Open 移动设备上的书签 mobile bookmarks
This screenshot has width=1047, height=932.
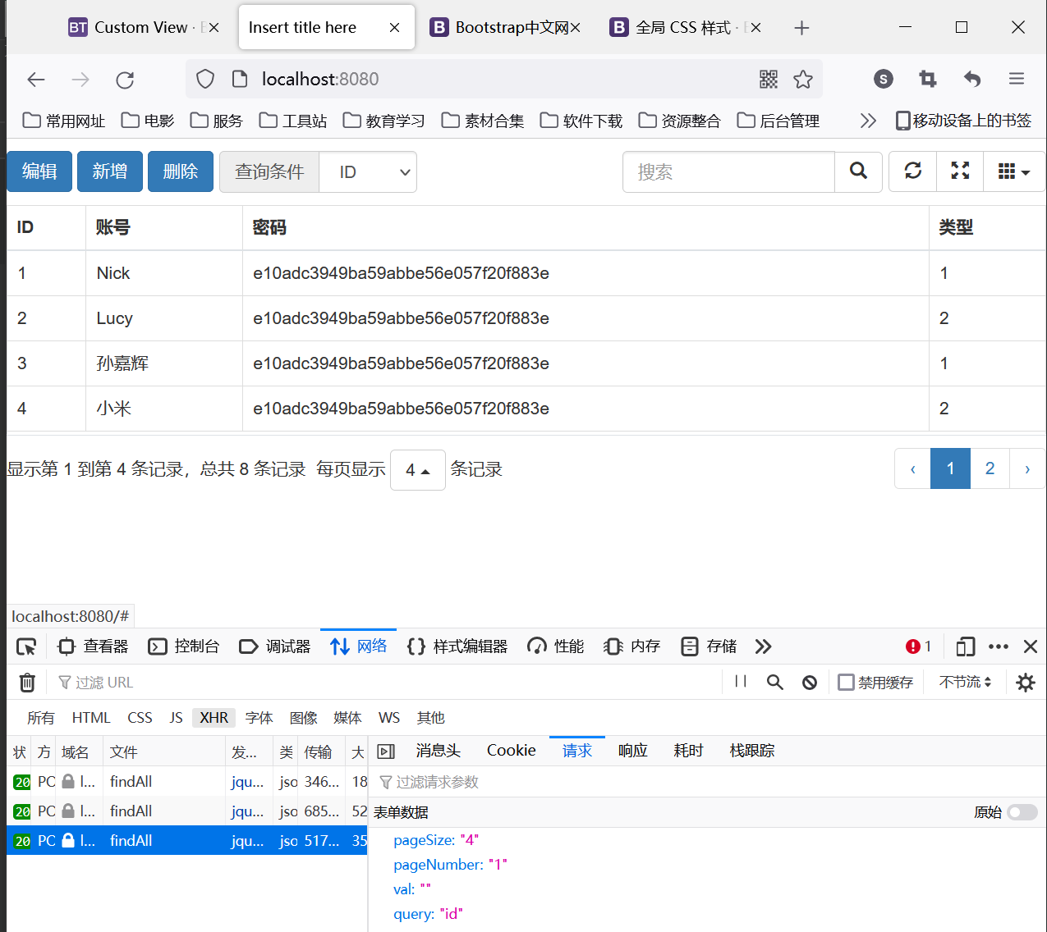click(963, 121)
